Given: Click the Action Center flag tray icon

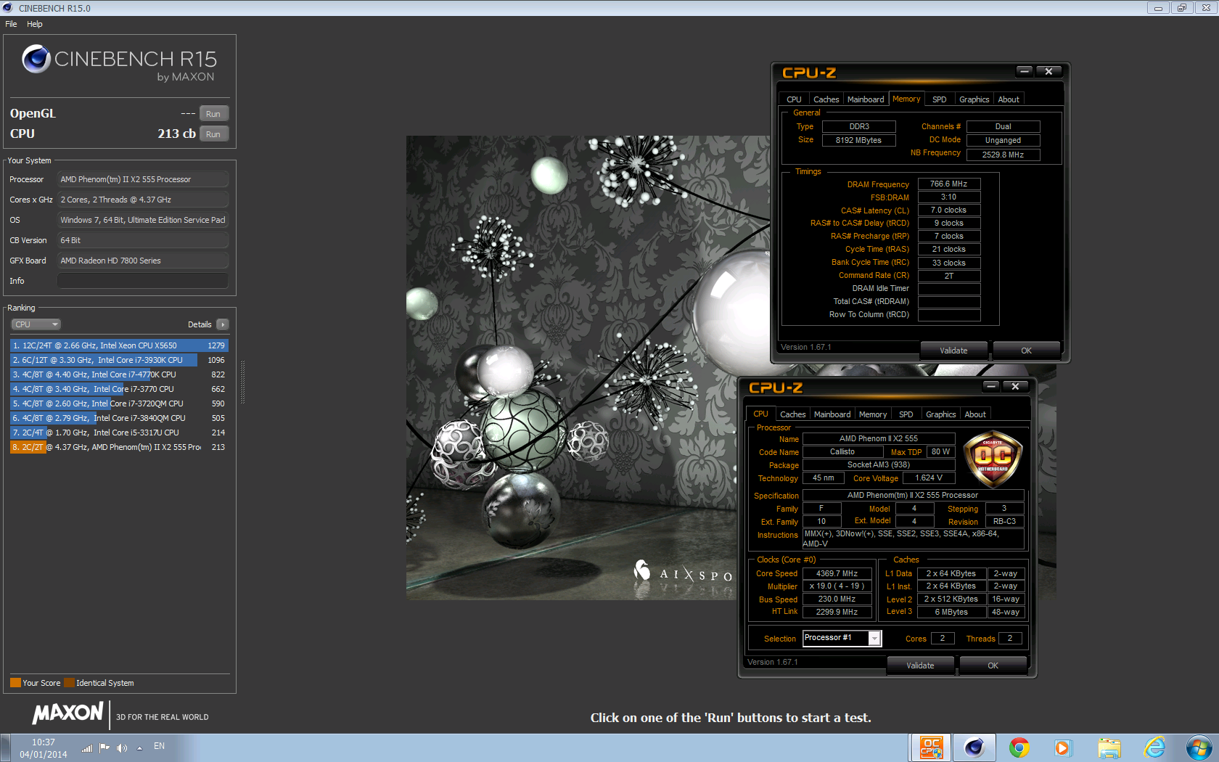Looking at the screenshot, I should tap(104, 747).
